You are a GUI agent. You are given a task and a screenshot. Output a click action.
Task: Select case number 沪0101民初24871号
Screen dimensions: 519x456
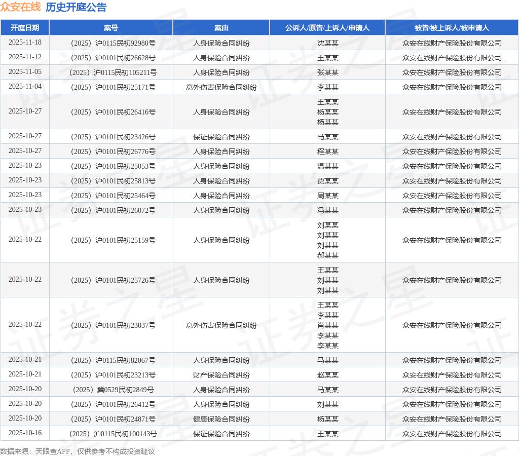(x=113, y=420)
